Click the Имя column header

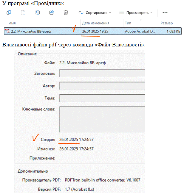pos(12,23)
